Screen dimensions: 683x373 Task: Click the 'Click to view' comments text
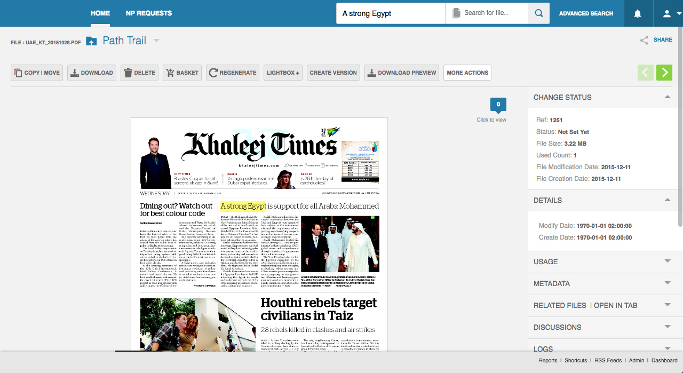[x=491, y=120]
